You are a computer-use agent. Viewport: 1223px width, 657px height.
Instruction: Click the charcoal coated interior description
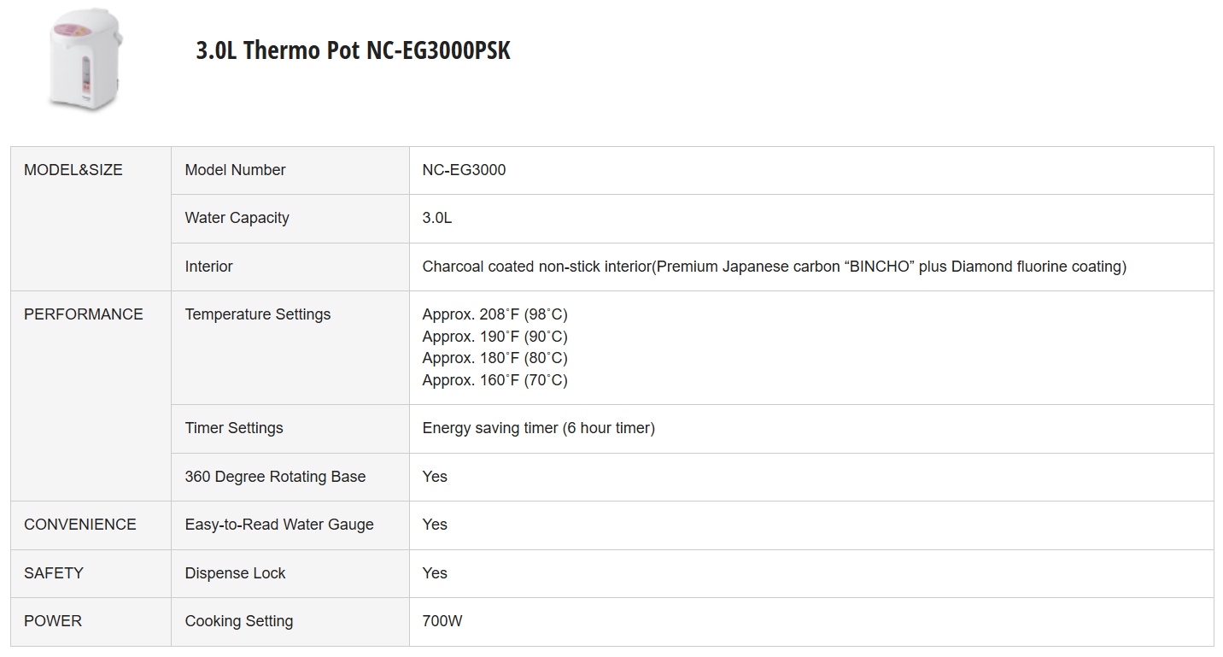point(774,267)
